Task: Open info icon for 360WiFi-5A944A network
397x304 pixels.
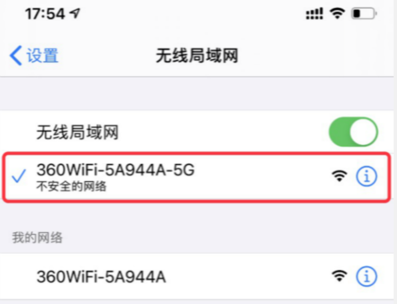Action: tap(367, 276)
